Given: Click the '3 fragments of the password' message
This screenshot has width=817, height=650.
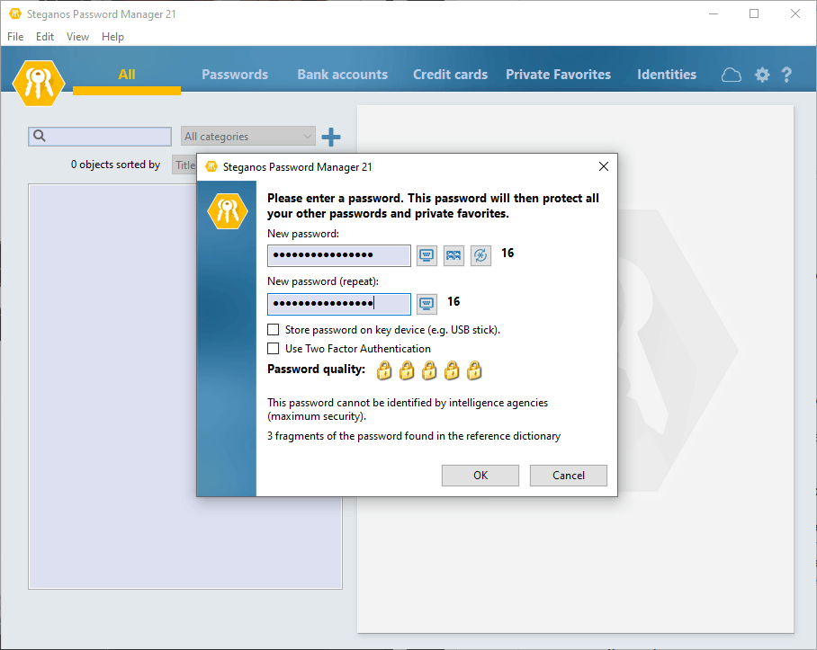Looking at the screenshot, I should [x=414, y=436].
